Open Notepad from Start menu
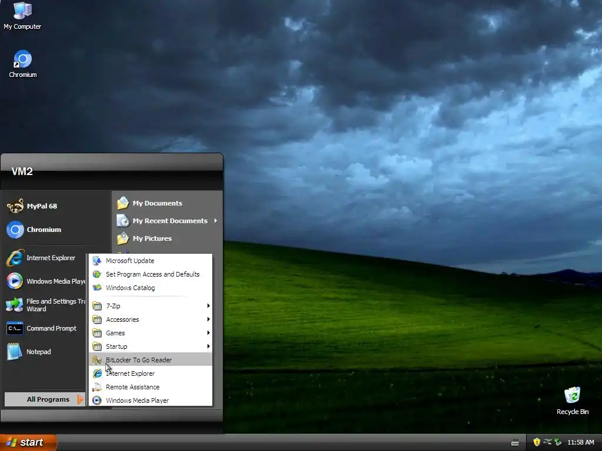This screenshot has width=602, height=451. tap(29, 352)
